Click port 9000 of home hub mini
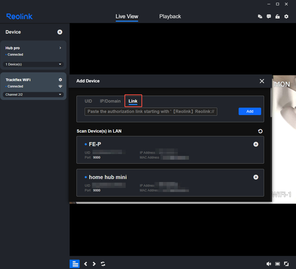296x269 pixels. (x=97, y=190)
